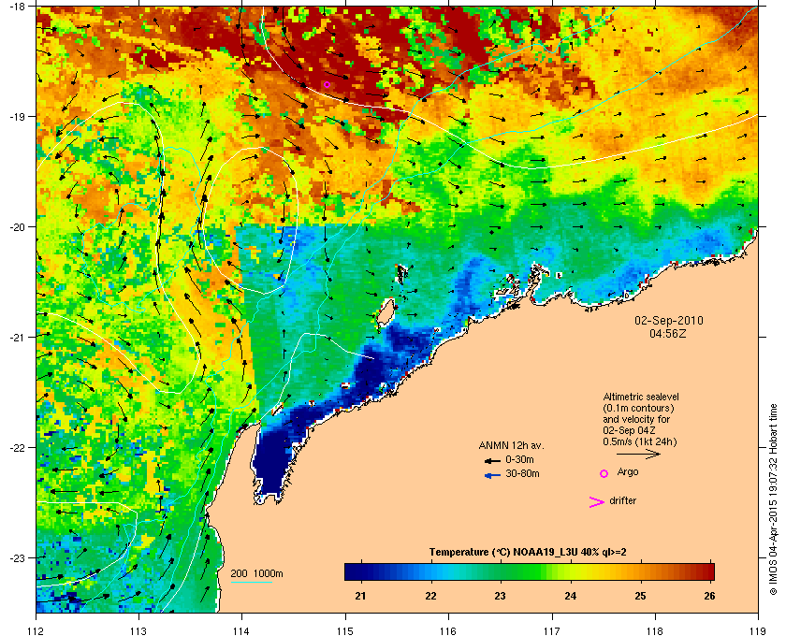This screenshot has height=636, width=786.
Task: Click the date text 02-Sep-2010
Action: pos(669,321)
